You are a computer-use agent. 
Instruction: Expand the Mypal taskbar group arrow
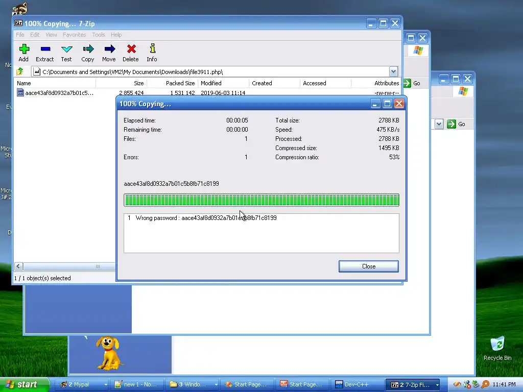pos(105,385)
